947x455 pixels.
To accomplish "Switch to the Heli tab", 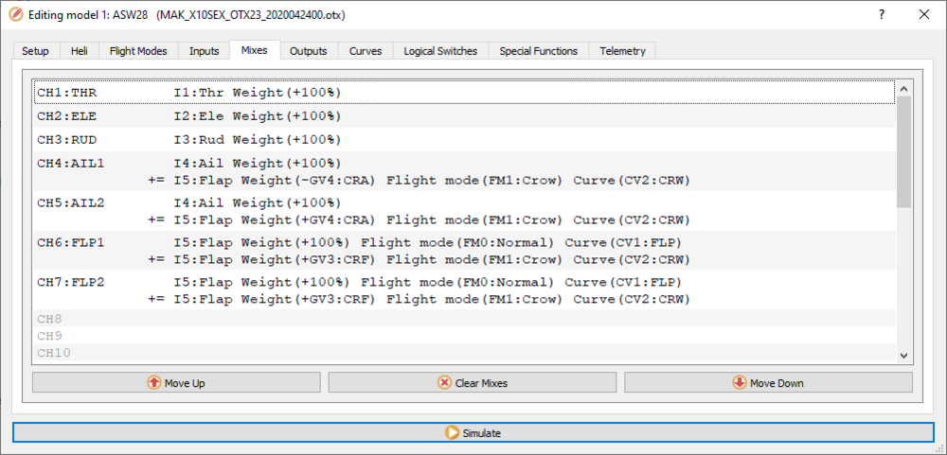I will click(80, 51).
